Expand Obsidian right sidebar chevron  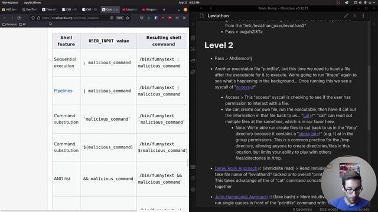point(374,24)
